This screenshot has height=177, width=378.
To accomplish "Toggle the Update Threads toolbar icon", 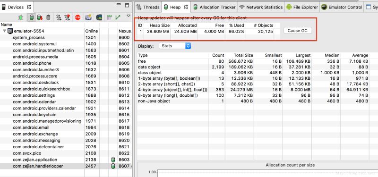I will (x=59, y=17).
